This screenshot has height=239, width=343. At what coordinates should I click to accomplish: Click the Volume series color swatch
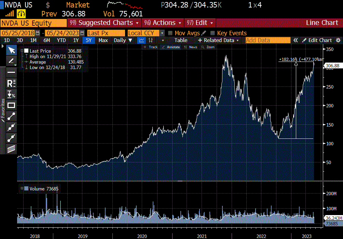(x=26, y=188)
